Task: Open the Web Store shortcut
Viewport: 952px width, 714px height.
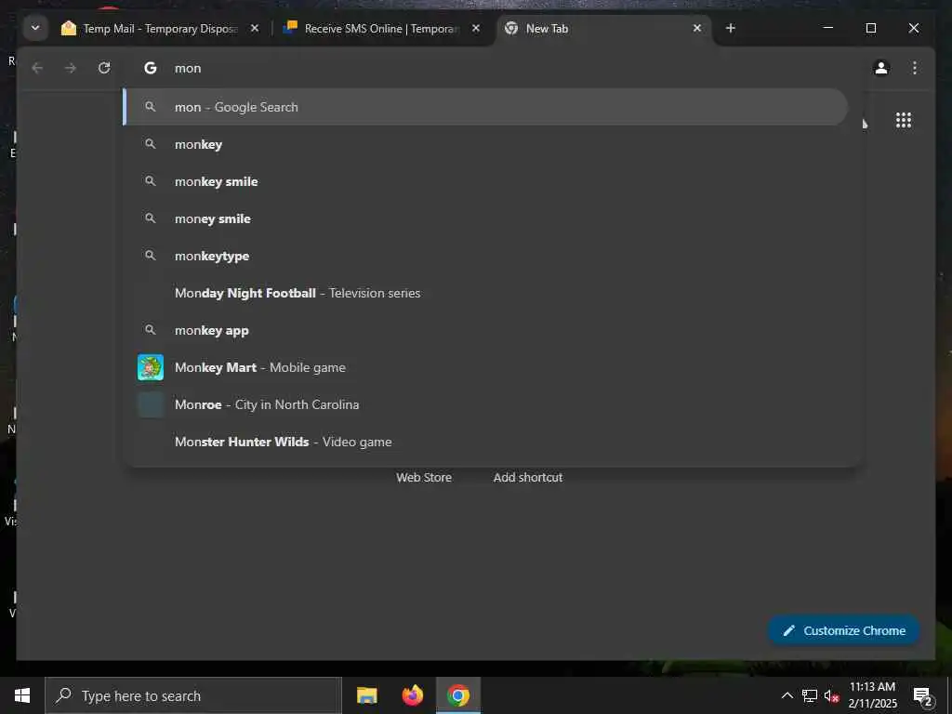Action: click(424, 477)
